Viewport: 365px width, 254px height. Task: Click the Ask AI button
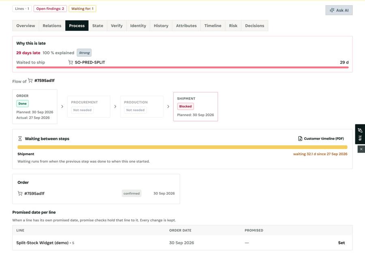pos(339,10)
